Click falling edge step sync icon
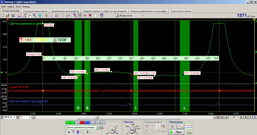 158,126
